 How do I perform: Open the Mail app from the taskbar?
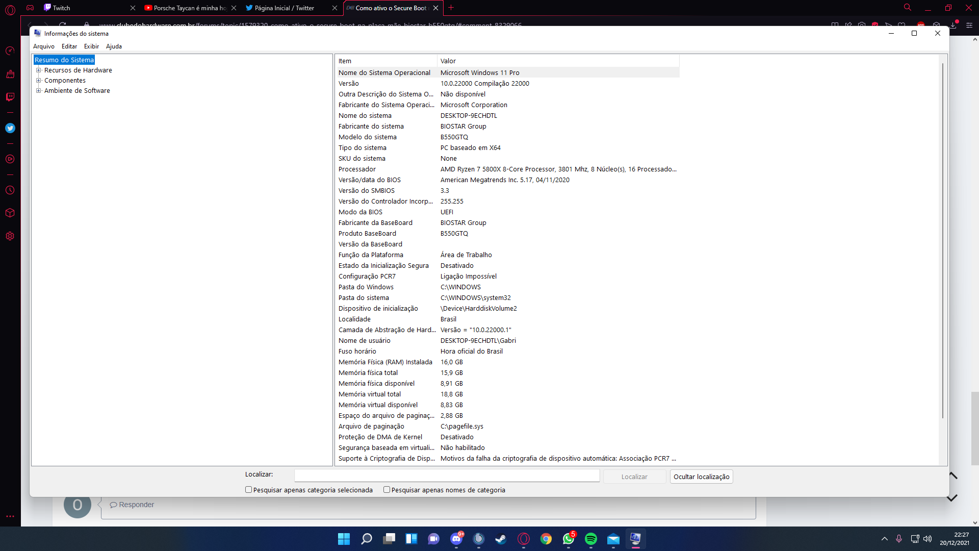point(613,539)
